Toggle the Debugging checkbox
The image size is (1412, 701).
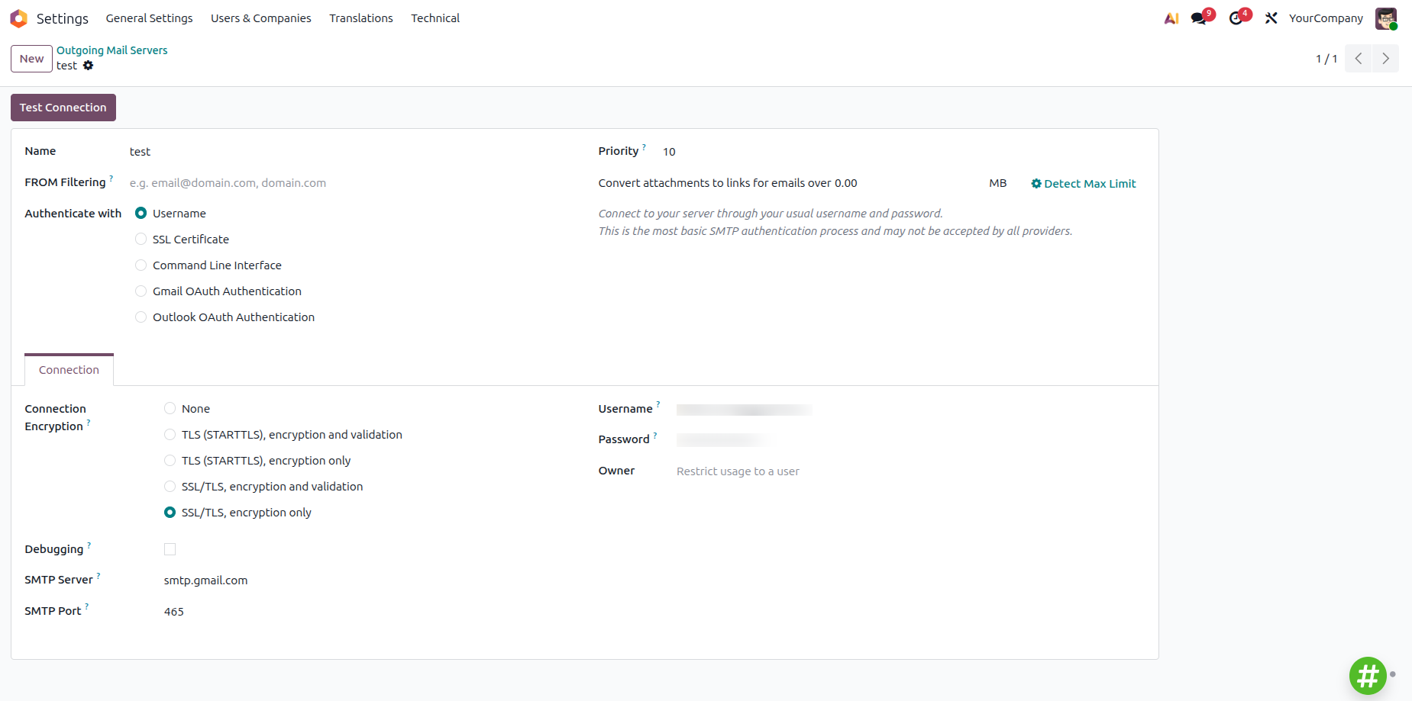click(x=170, y=549)
